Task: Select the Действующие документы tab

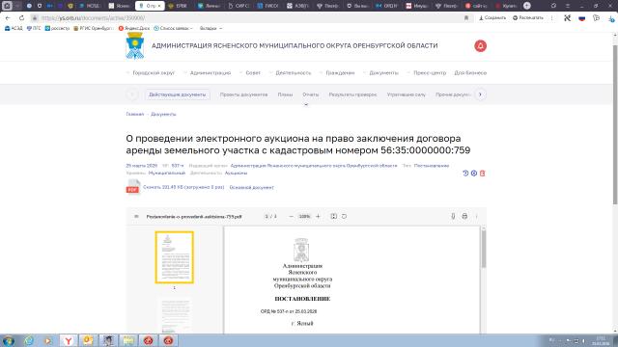Action: [x=177, y=94]
